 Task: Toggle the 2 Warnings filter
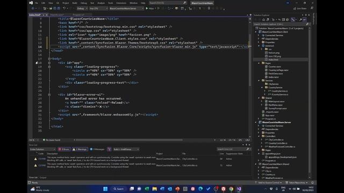click(80, 149)
